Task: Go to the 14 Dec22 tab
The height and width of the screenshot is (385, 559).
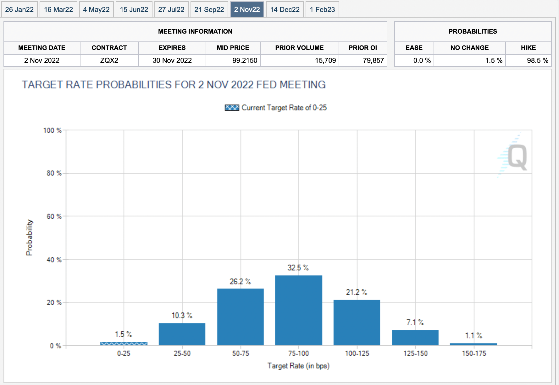Action: click(x=285, y=9)
